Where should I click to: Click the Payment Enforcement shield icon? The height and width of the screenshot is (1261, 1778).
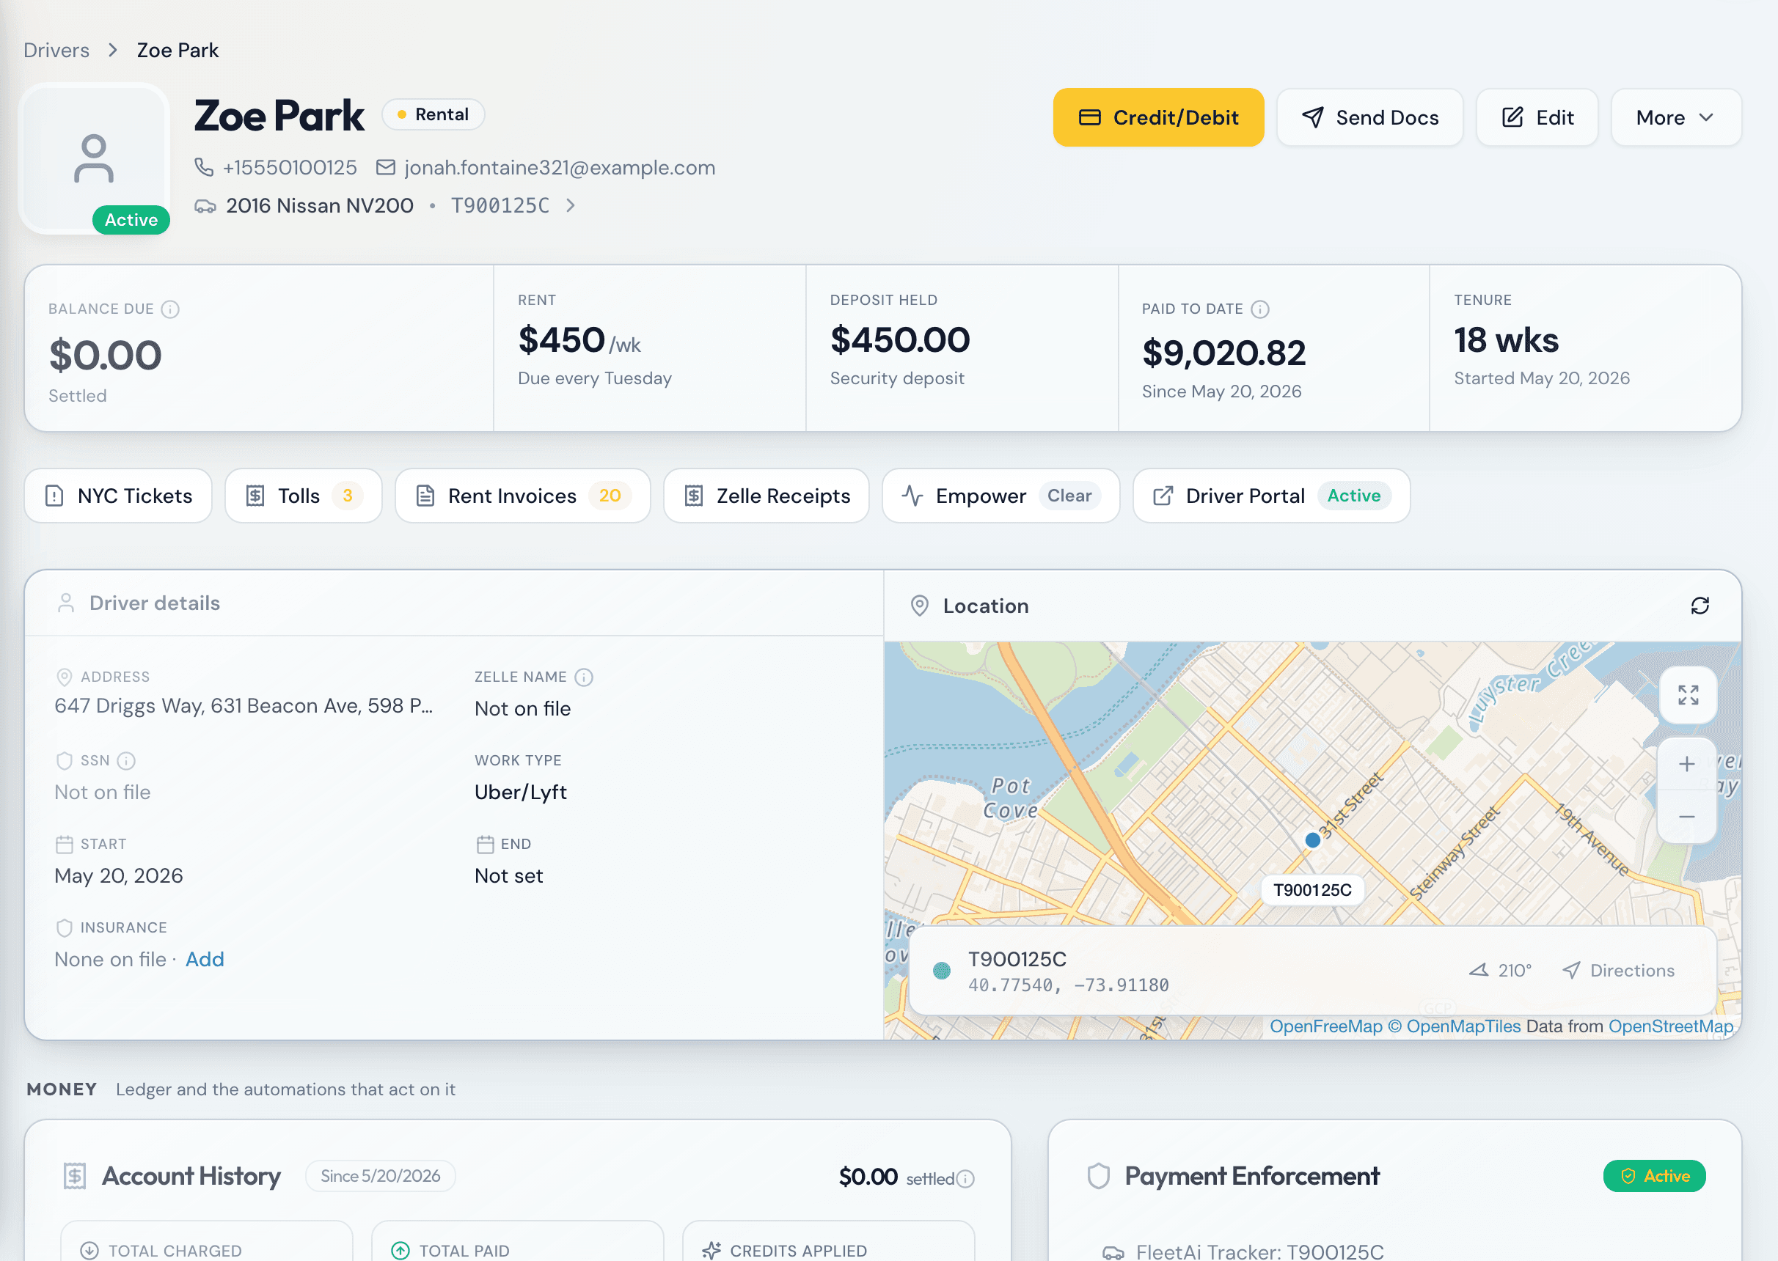[1097, 1175]
